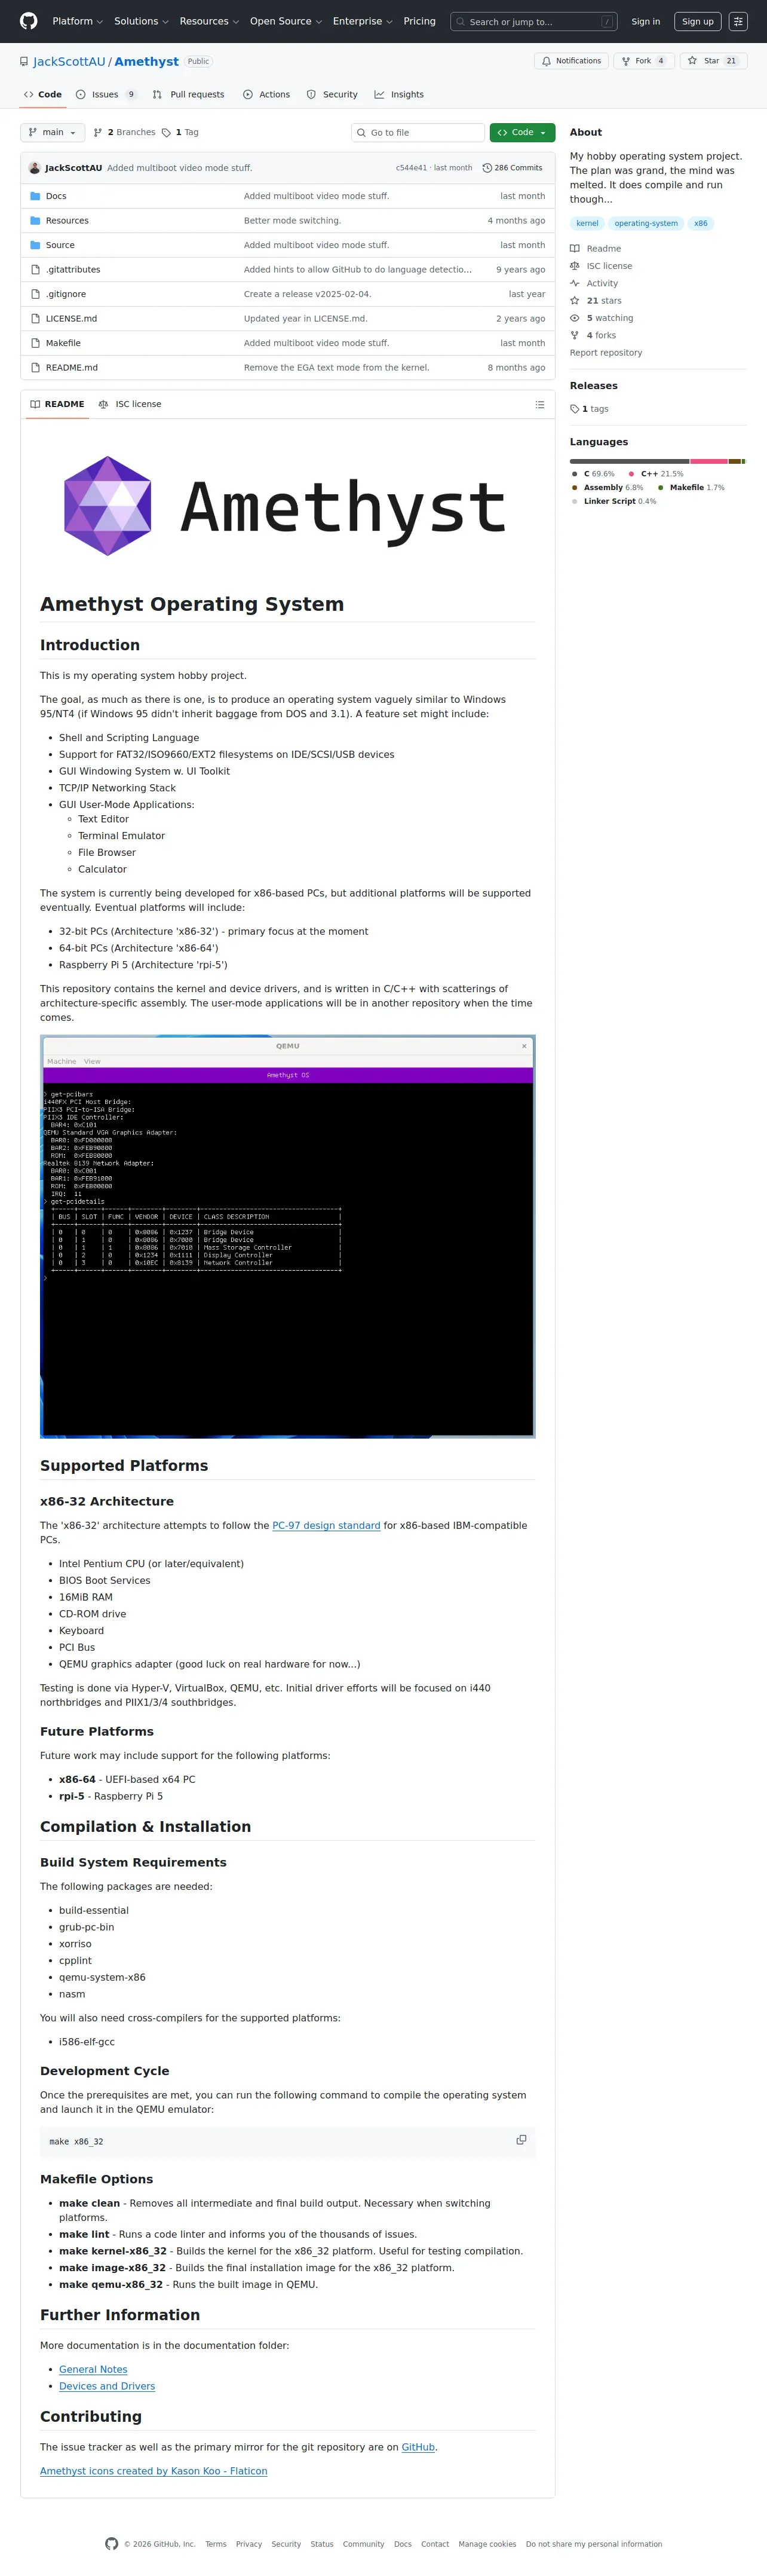767x2576 pixels.
Task: Open the GitHub homepage via the octocat logo
Action: click(29, 21)
